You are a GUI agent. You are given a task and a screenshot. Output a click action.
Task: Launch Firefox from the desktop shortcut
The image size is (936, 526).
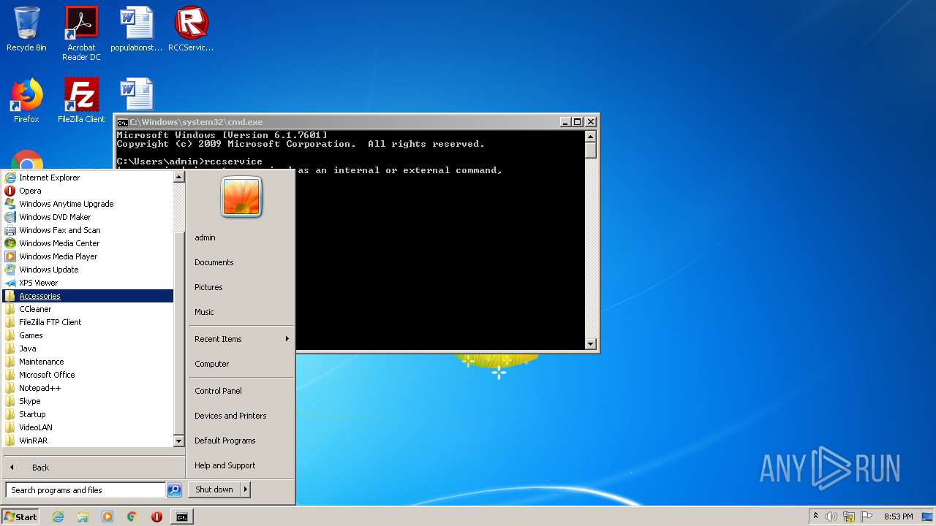(26, 101)
